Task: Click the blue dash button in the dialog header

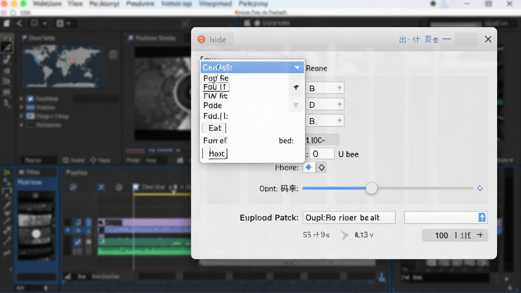Action: coord(447,39)
